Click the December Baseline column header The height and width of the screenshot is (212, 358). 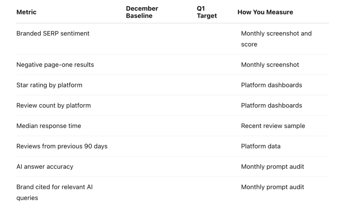tap(142, 12)
